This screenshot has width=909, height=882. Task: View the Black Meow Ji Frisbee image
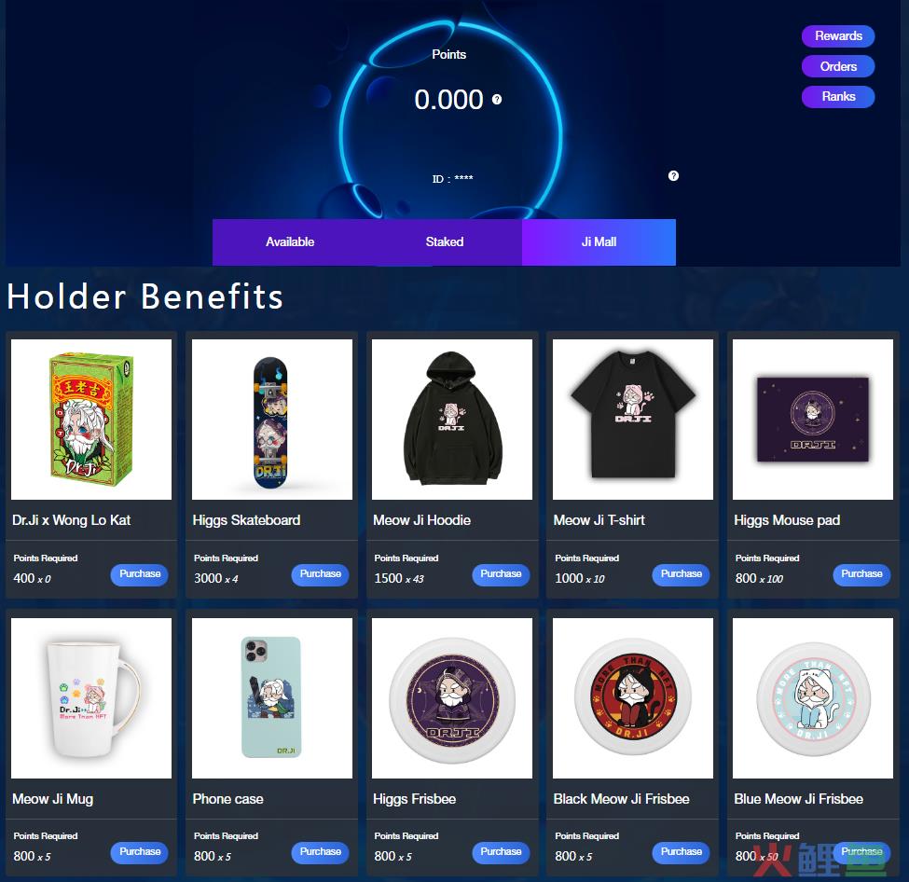pos(633,698)
